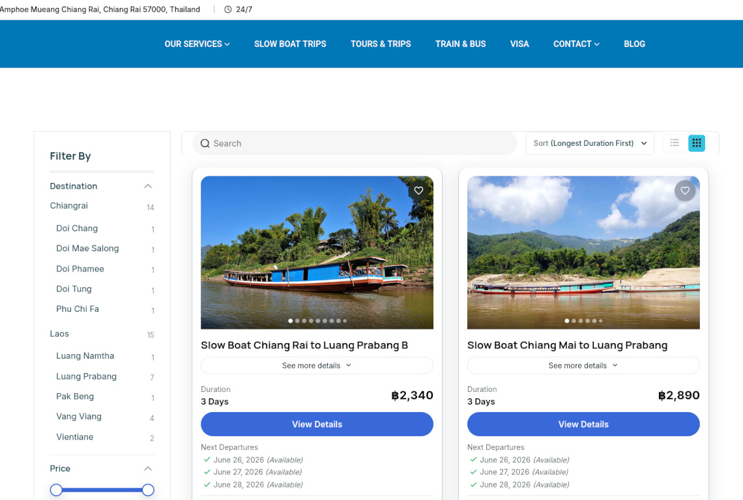The image size is (743, 500).
Task: Filter by Doi Mae Salong
Action: 87,249
